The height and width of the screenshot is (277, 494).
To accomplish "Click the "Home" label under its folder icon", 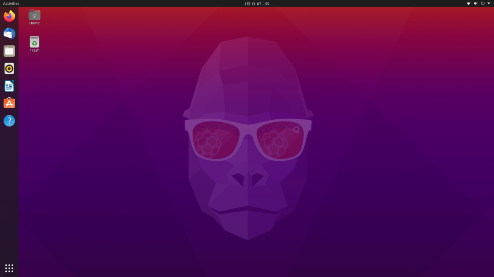I will pyautogui.click(x=34, y=23).
